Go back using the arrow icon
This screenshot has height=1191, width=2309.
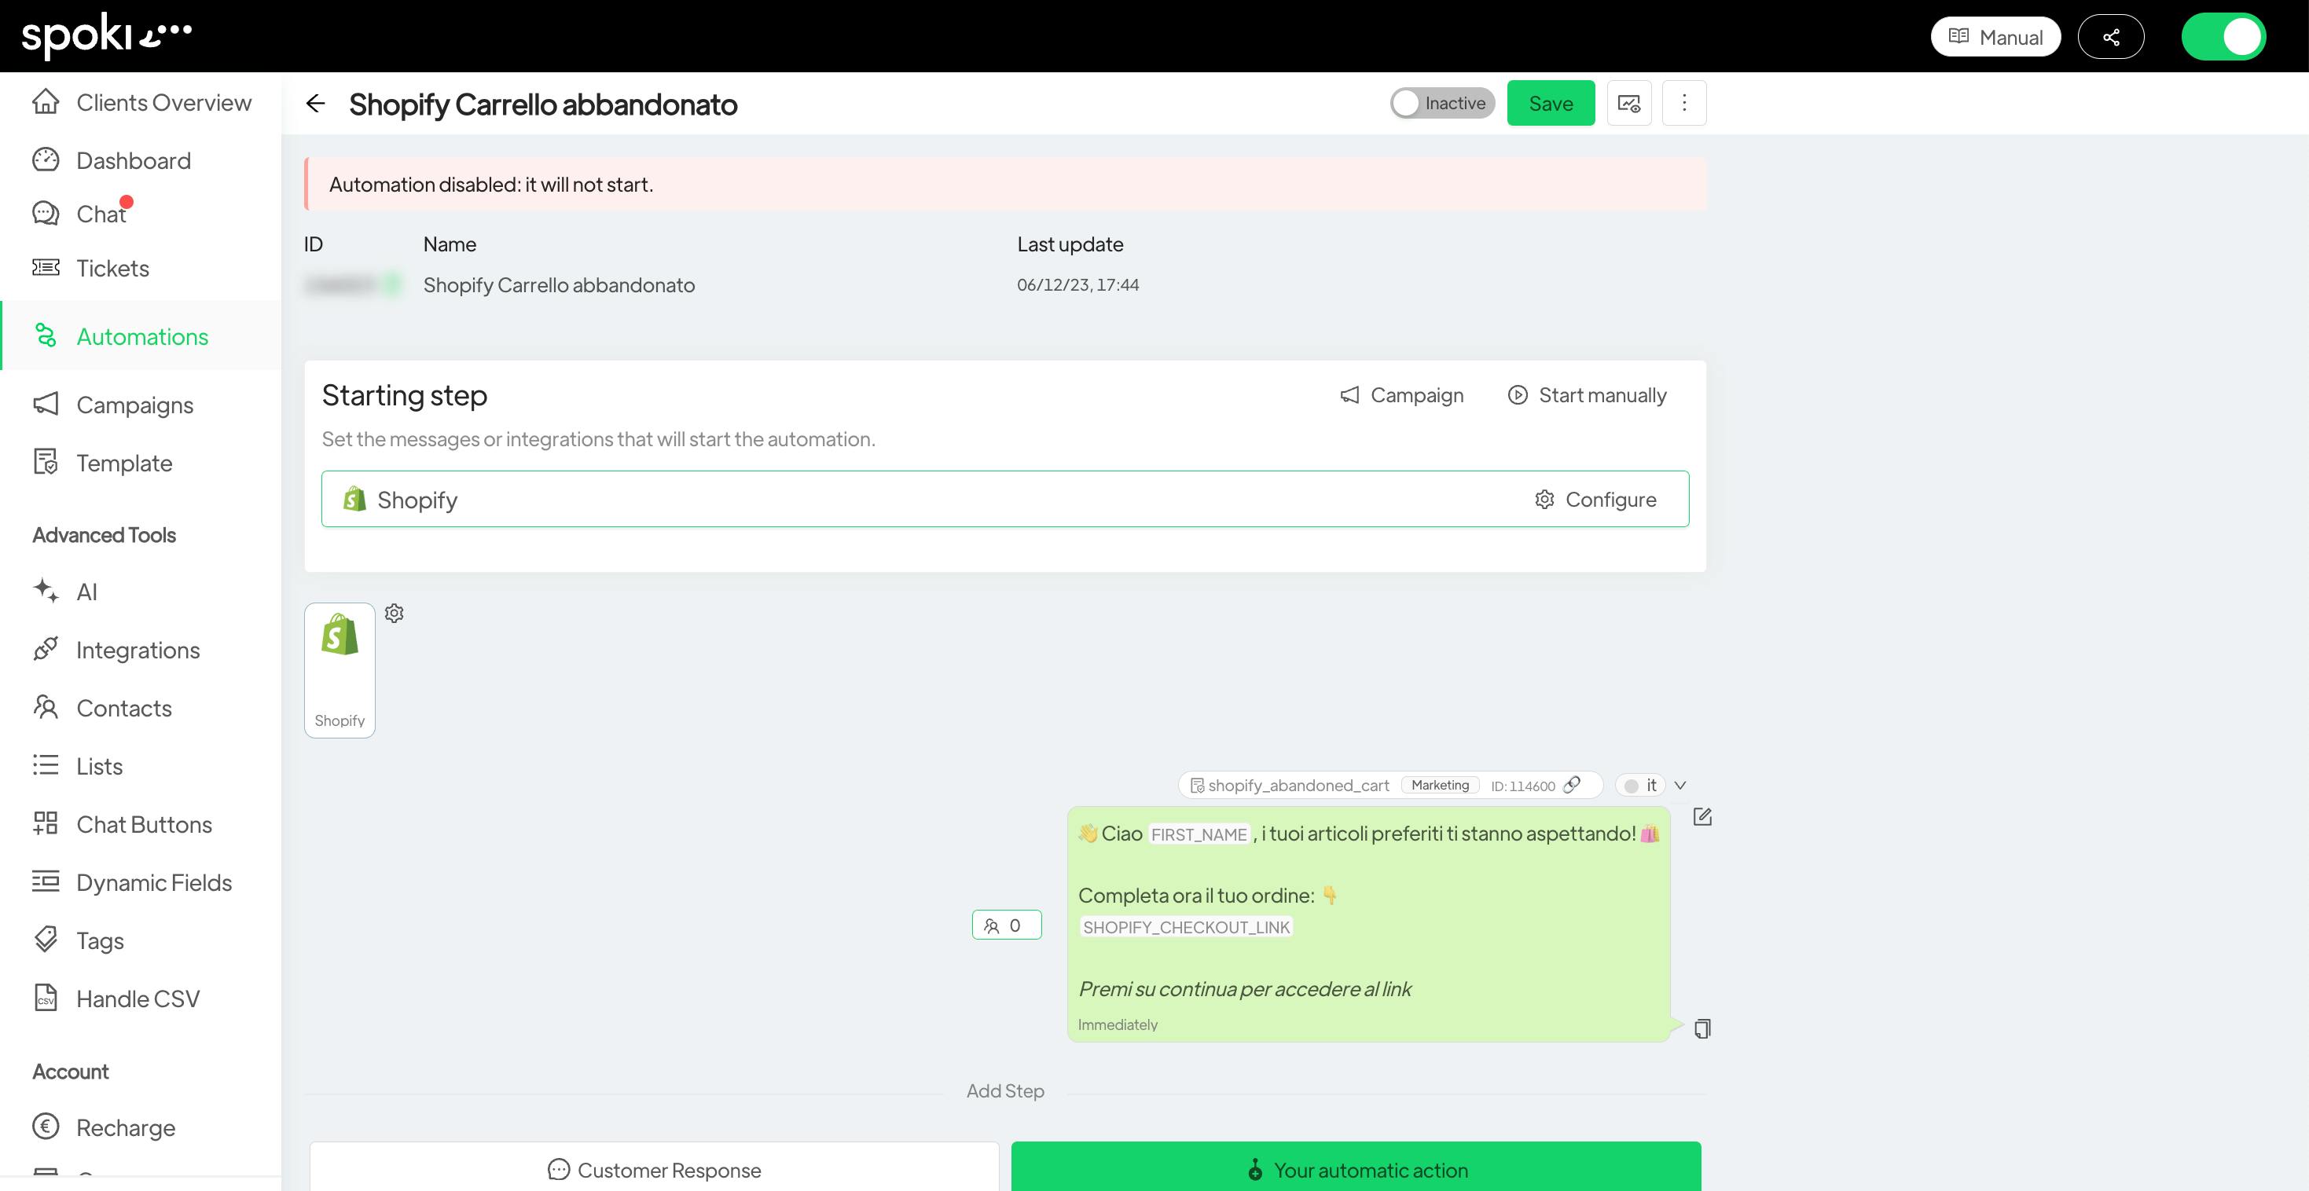315,104
